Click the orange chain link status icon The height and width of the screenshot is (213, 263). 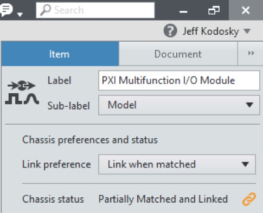pyautogui.click(x=249, y=199)
